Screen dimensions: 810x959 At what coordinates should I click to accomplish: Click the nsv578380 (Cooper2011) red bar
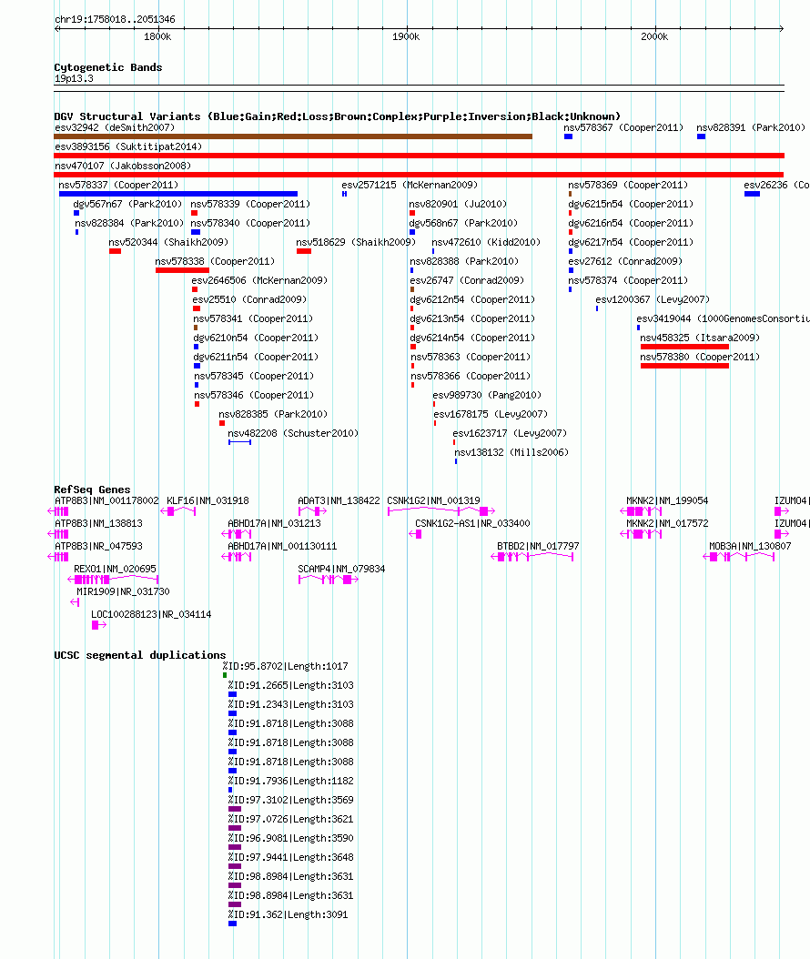point(684,366)
